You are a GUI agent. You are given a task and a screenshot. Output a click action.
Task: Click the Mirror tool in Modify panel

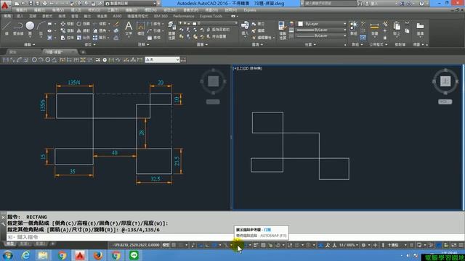pos(83,30)
